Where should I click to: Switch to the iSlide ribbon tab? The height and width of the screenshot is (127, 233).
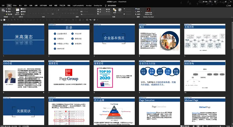tap(15, 6)
